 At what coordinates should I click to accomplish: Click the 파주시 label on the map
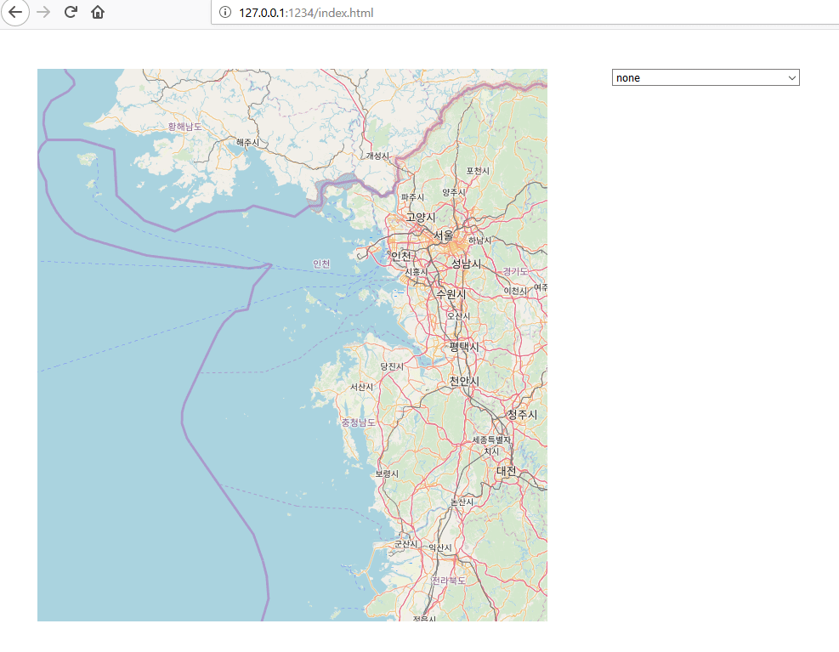click(x=412, y=197)
